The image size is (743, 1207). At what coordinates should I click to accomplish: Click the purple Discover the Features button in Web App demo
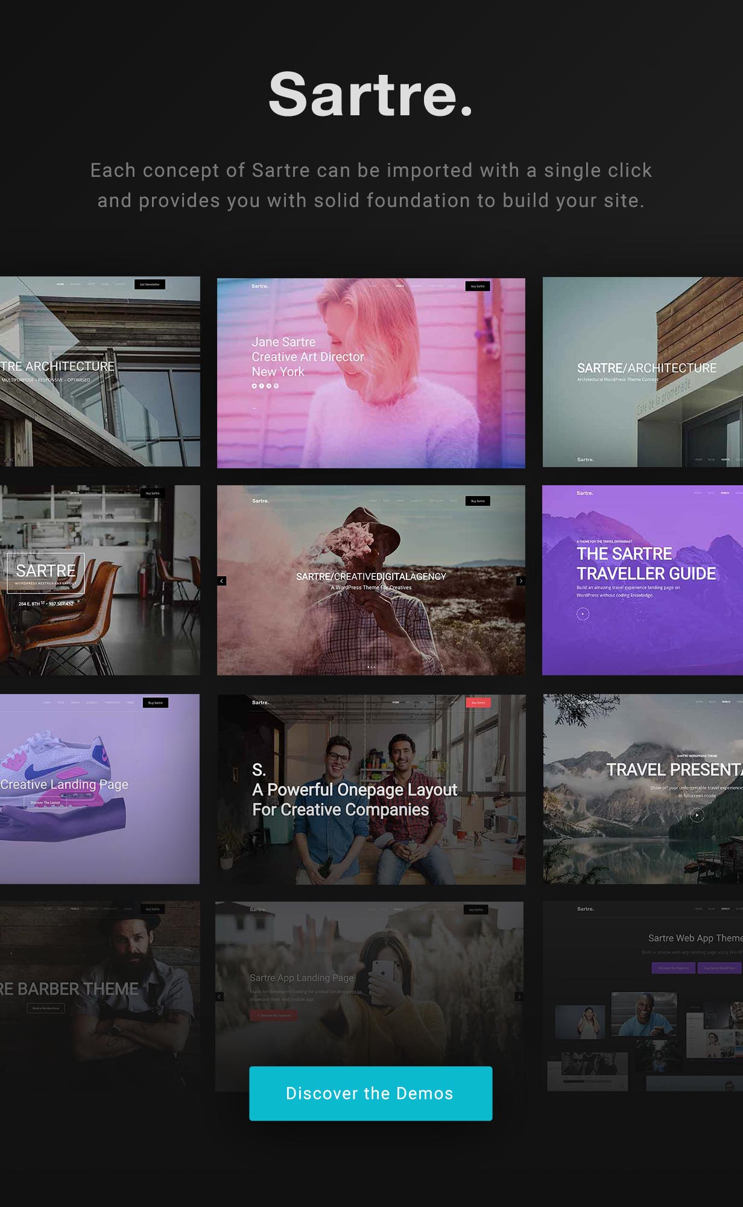click(673, 968)
